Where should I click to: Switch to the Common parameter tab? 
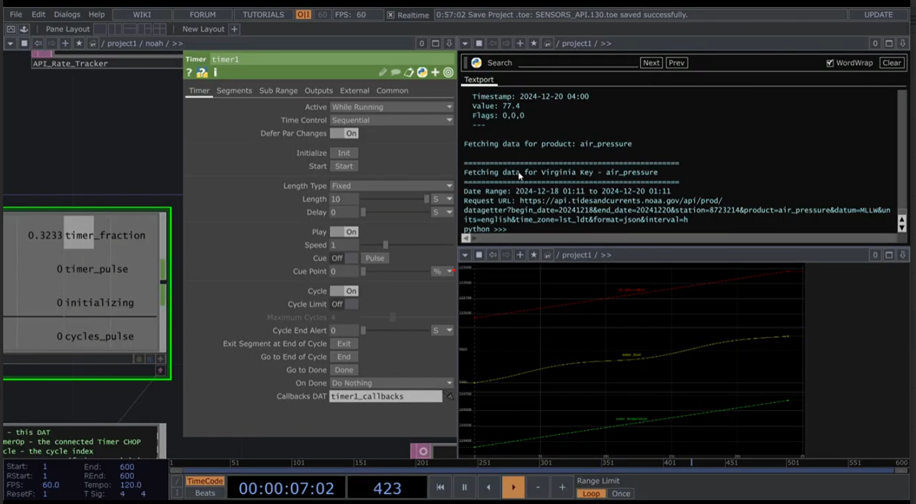pos(392,90)
